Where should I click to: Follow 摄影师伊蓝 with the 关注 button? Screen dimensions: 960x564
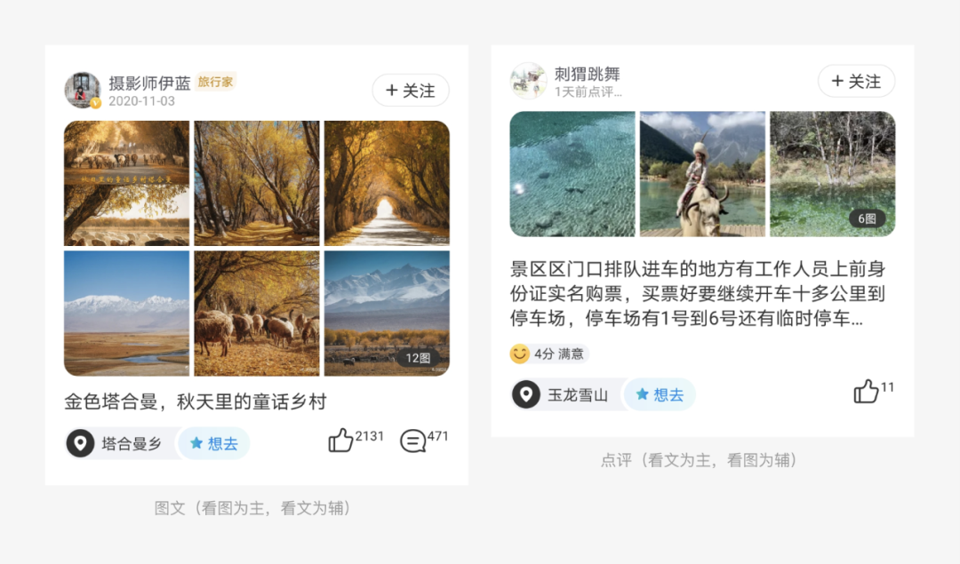point(411,91)
